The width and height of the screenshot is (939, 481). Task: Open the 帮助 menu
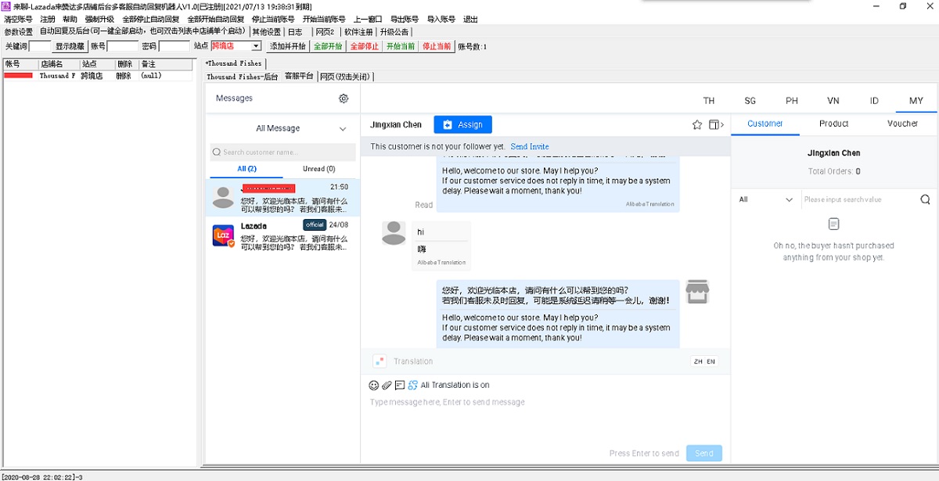[x=70, y=19]
